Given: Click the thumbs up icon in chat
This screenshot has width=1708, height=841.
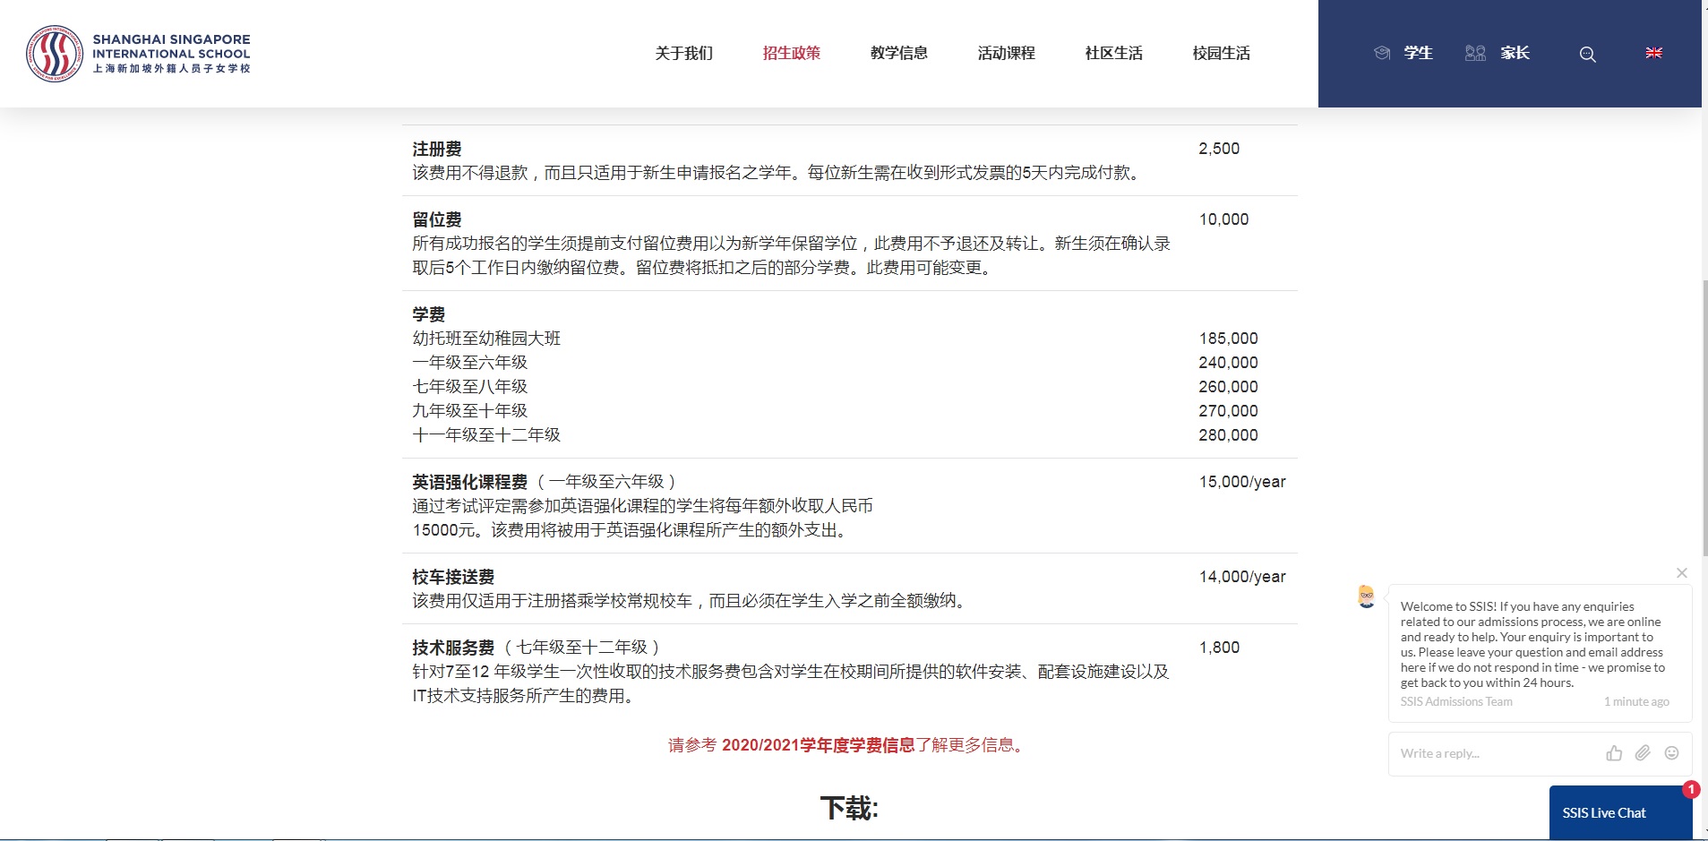Looking at the screenshot, I should 1614,753.
